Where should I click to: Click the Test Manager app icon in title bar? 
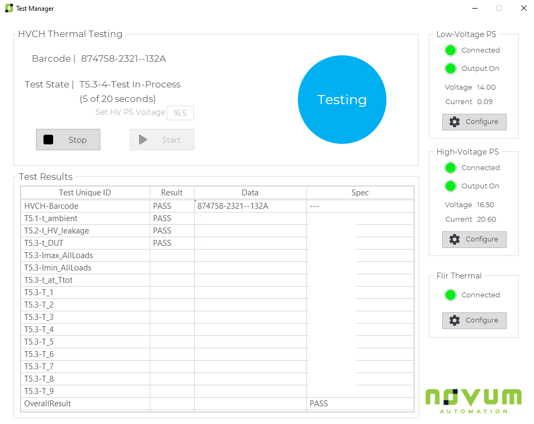(9, 8)
